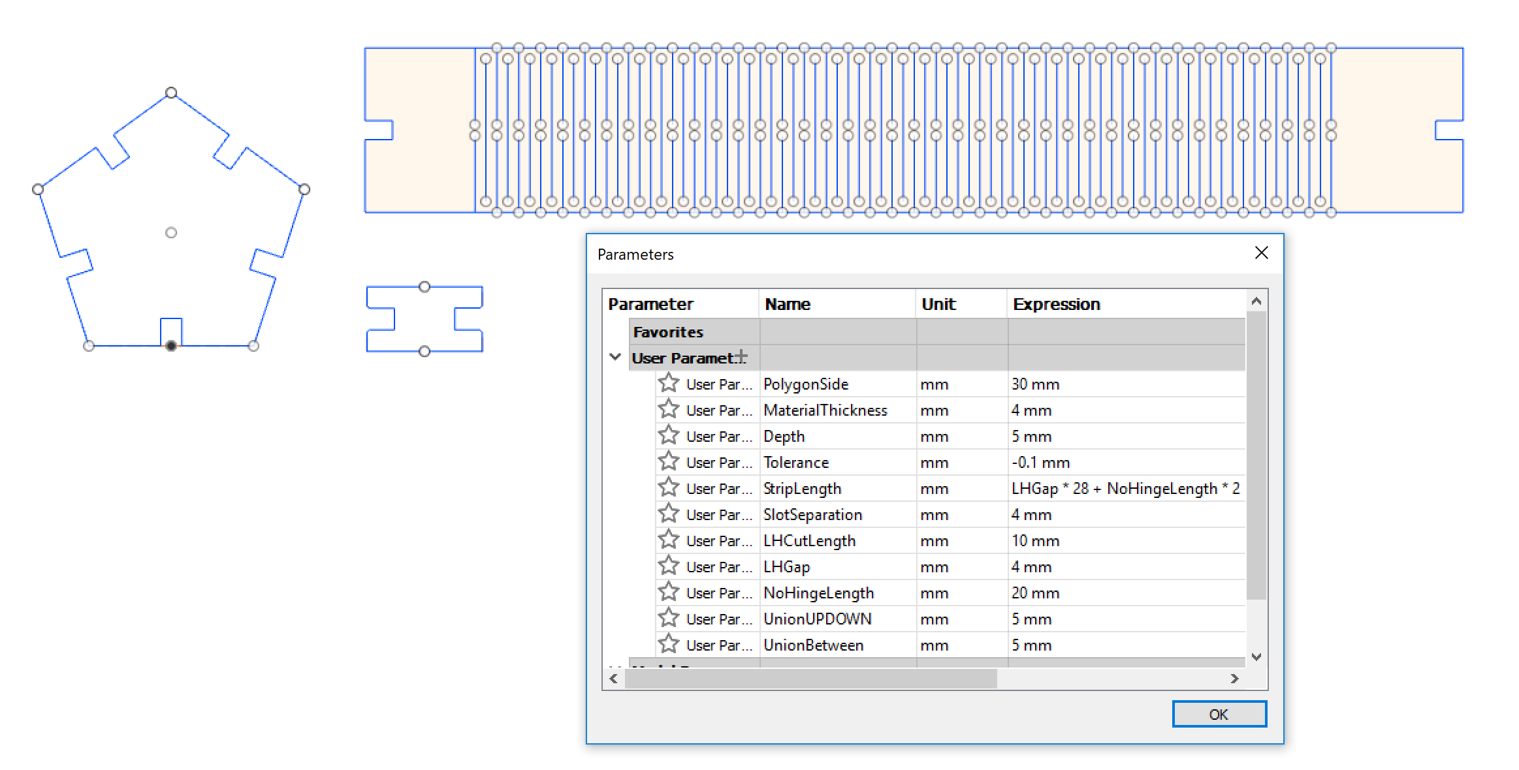Collapse the User Parameters group
Image resolution: width=1519 pixels, height=770 pixels.
point(615,357)
